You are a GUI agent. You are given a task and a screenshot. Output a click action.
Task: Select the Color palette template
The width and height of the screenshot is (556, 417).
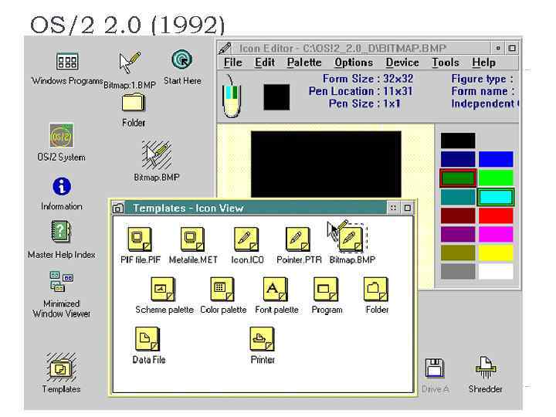(x=222, y=289)
